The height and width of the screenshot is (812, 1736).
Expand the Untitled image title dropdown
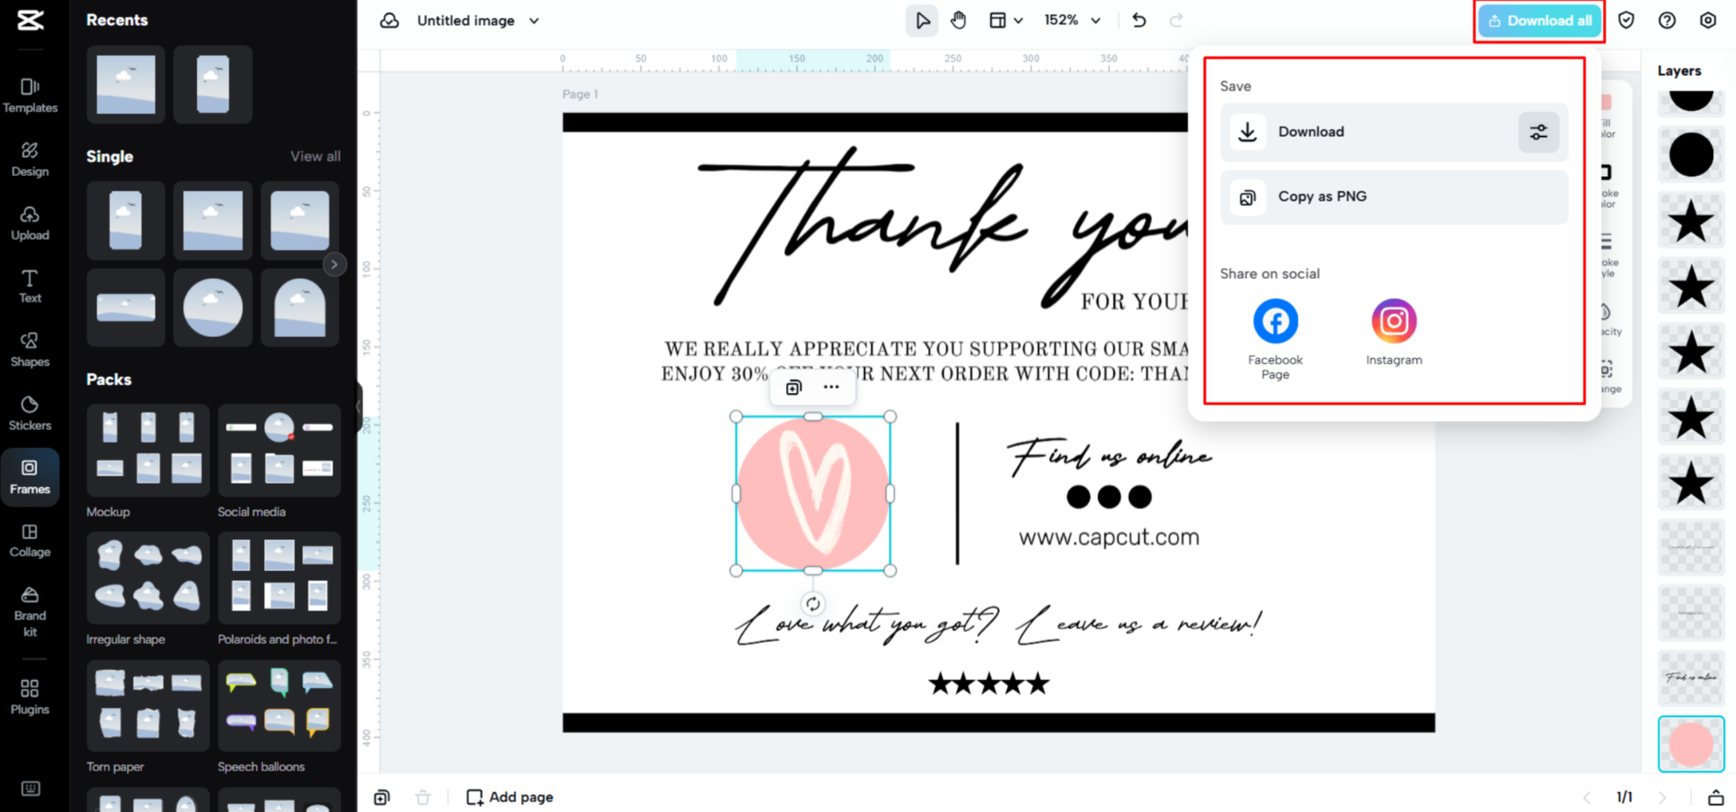point(534,21)
